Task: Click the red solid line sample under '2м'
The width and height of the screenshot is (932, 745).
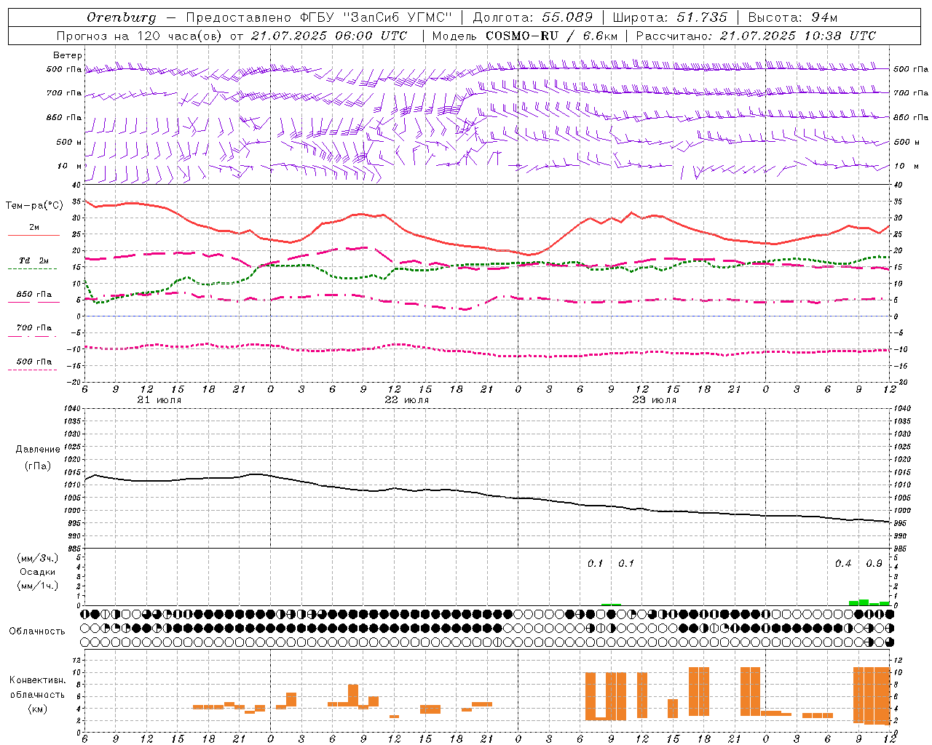Action: (x=33, y=236)
